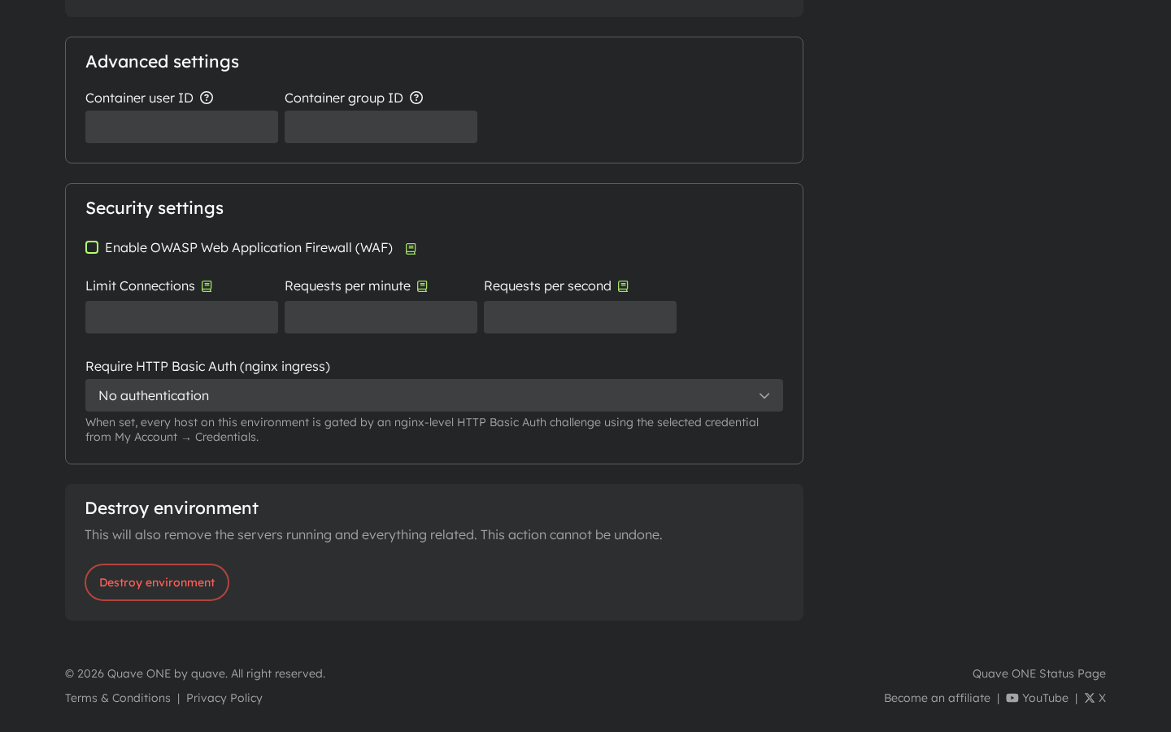Open the Limit Connections documentation icon

(x=207, y=285)
